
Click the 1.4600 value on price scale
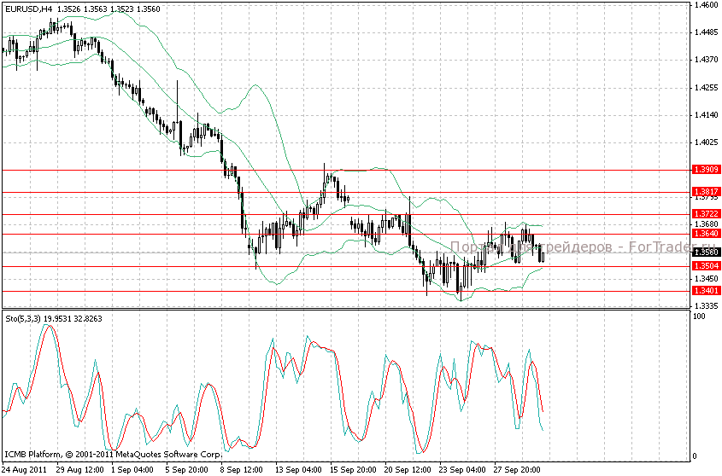coord(706,5)
